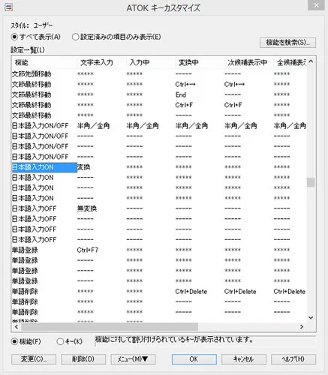Image resolution: width=328 pixels, height=375 pixels.
Task: Select 設定済みの項目のみ表示(E) radio button
Action: [x=116, y=37]
